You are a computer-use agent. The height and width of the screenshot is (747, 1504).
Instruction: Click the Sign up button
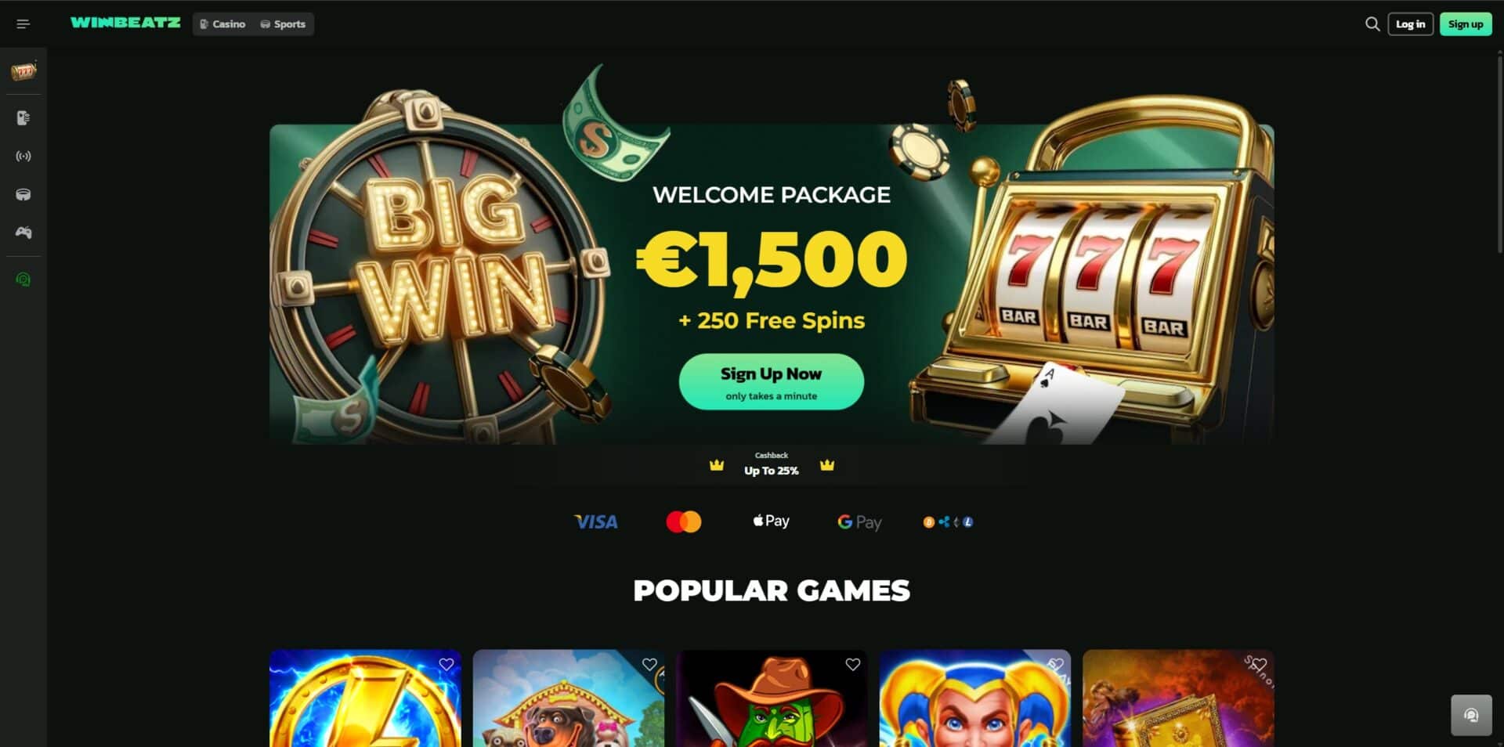1466,24
